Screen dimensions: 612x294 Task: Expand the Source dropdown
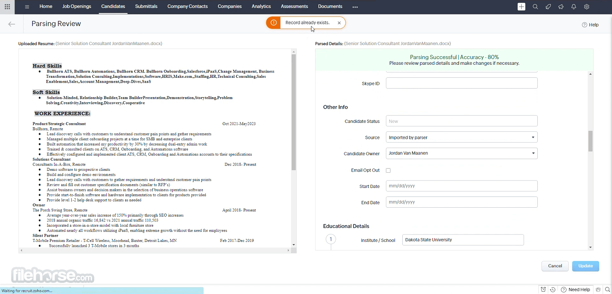[x=462, y=137]
